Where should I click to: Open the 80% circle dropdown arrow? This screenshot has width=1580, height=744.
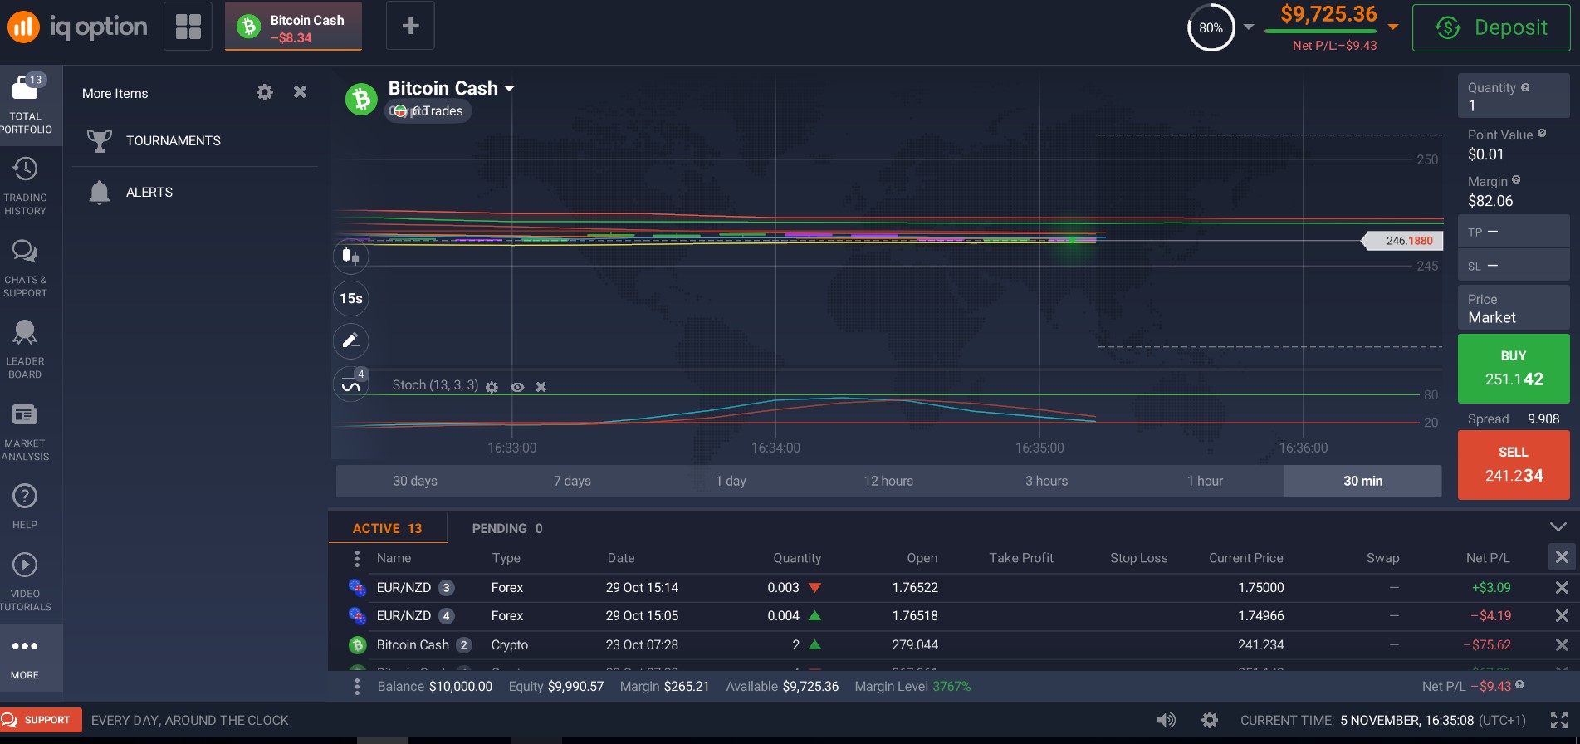click(1249, 27)
